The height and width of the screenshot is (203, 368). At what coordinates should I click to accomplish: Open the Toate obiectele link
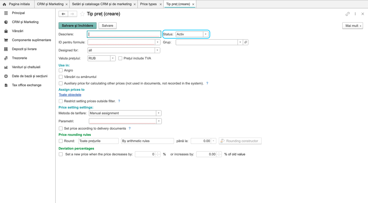[x=70, y=95]
